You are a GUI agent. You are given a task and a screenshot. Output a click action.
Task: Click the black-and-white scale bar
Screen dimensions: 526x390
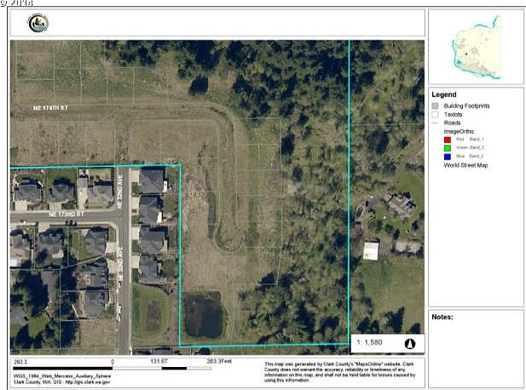click(x=112, y=368)
